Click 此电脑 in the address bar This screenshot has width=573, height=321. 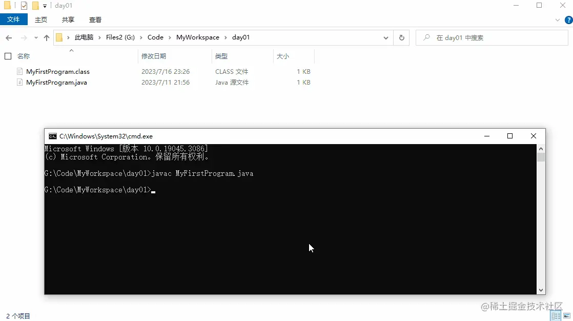(x=84, y=37)
